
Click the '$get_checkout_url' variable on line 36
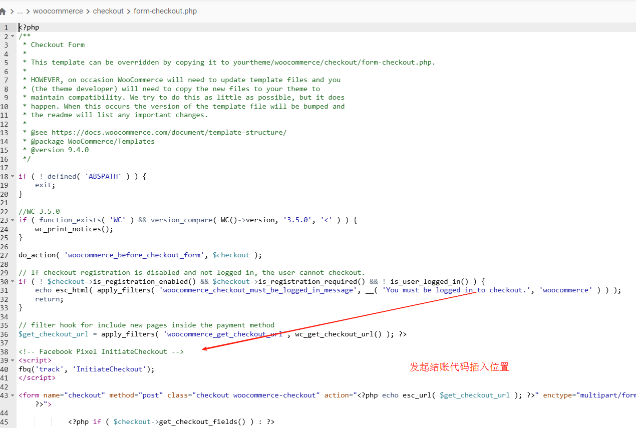coord(54,334)
